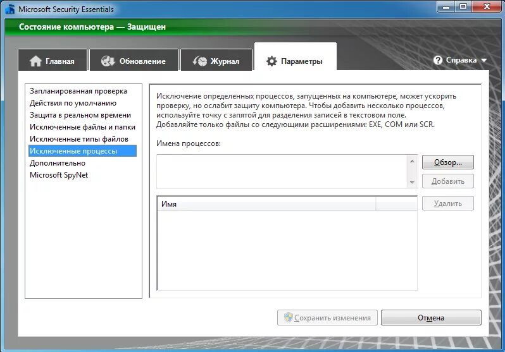Click the globe icon on Обновление tab

pyautogui.click(x=108, y=61)
